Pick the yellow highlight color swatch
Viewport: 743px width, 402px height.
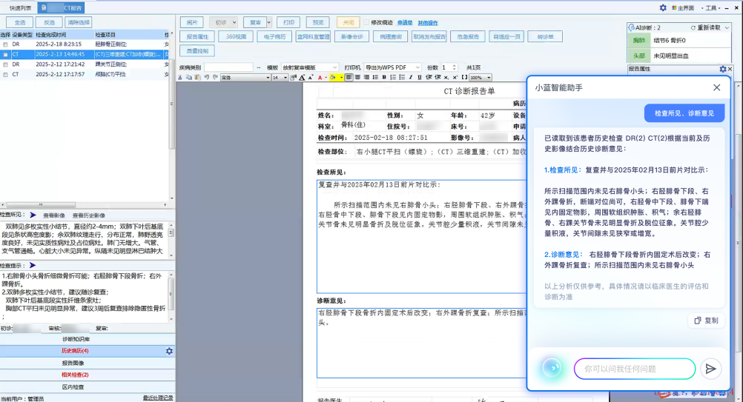click(x=333, y=77)
